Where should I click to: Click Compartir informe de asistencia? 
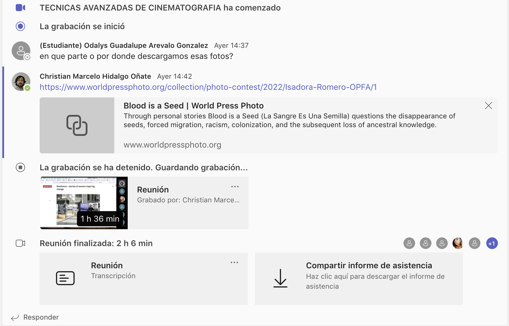point(369,265)
